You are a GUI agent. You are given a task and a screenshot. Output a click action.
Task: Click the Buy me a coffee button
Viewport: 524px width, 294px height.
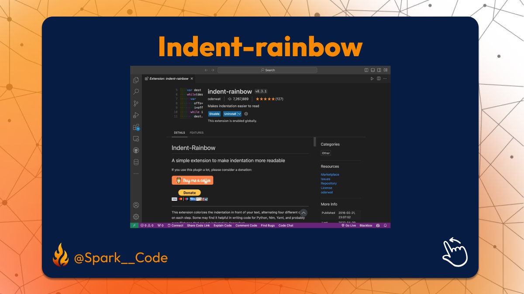click(x=193, y=180)
